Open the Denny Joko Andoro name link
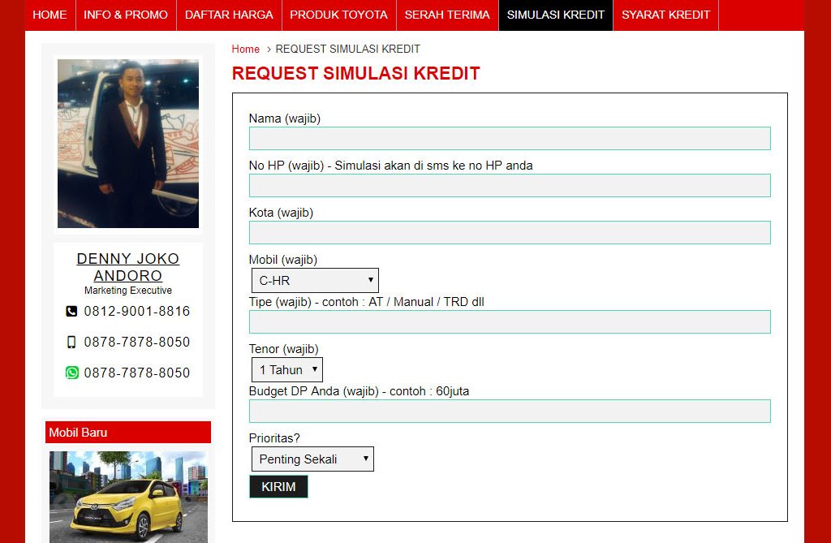The width and height of the screenshot is (831, 543). [128, 267]
